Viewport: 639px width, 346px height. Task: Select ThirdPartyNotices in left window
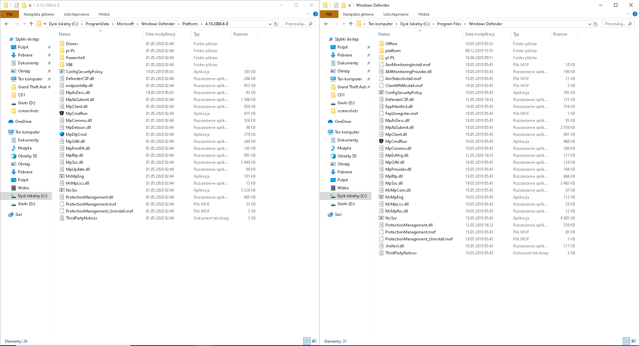82,218
